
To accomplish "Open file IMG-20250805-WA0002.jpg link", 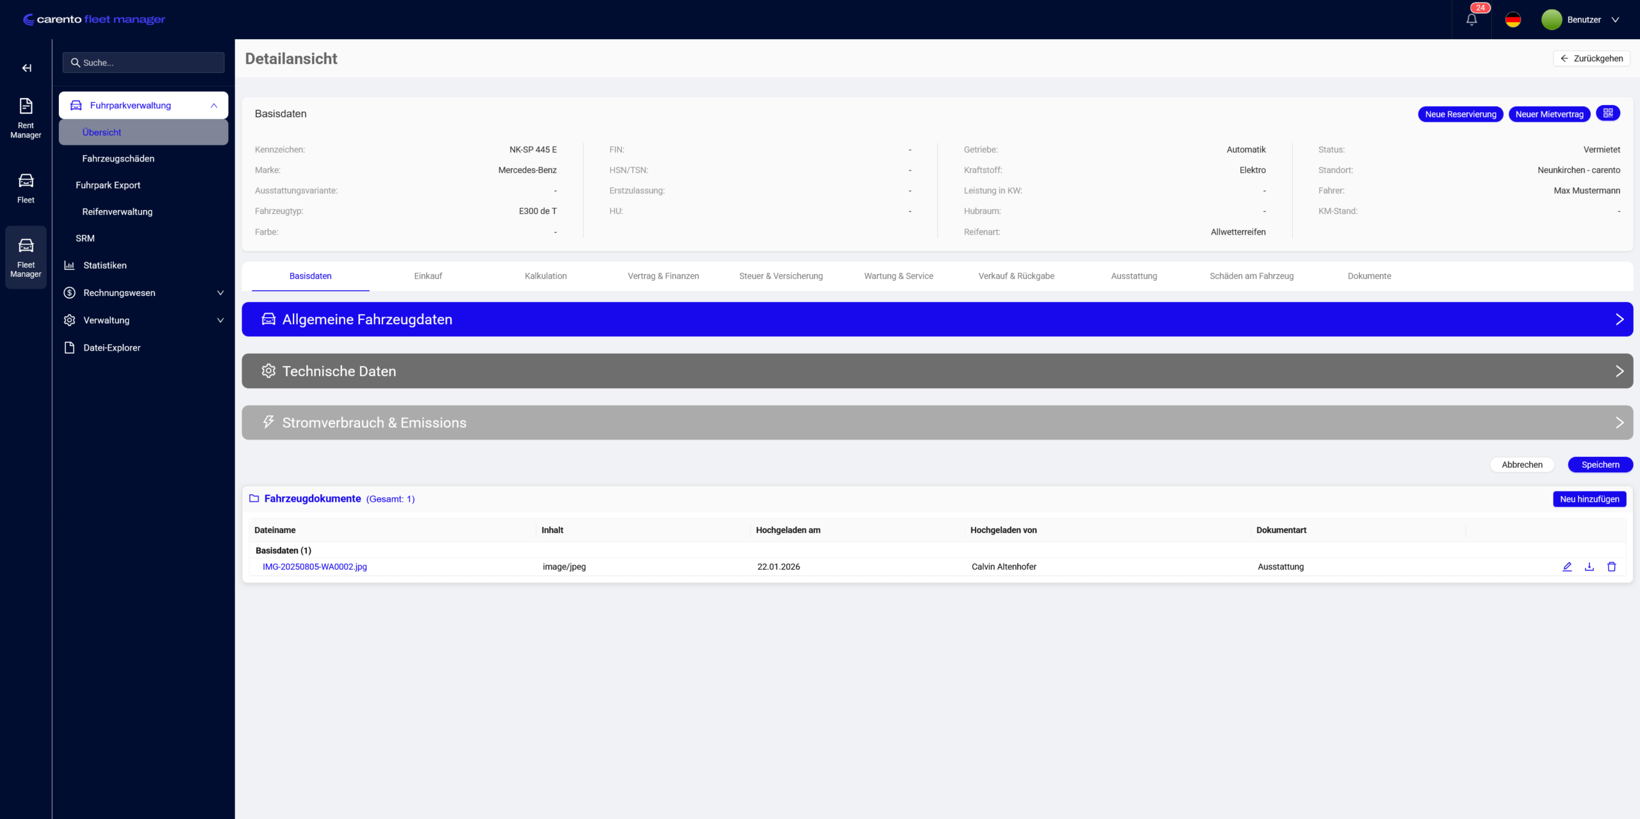I will coord(314,567).
